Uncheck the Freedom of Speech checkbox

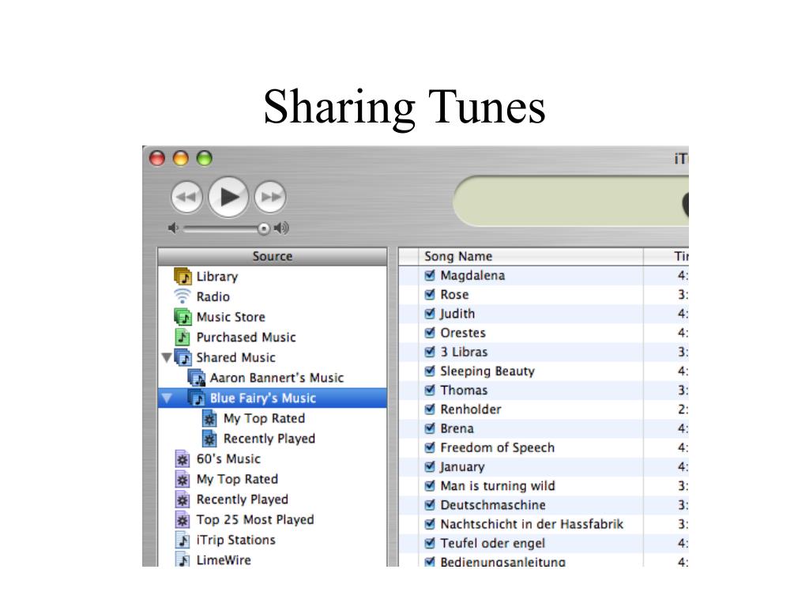(429, 447)
